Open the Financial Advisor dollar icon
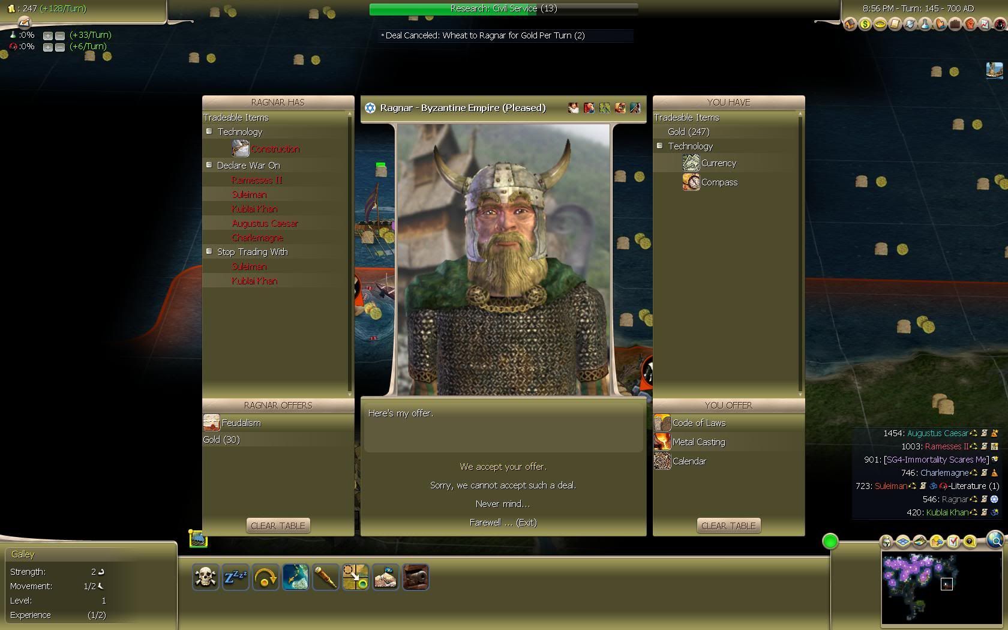The width and height of the screenshot is (1008, 630). [865, 24]
